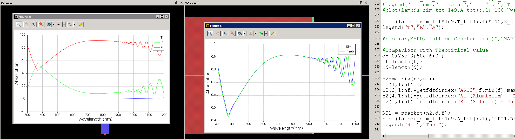Close the YZ view panel

pyautogui.click(x=366, y=3)
